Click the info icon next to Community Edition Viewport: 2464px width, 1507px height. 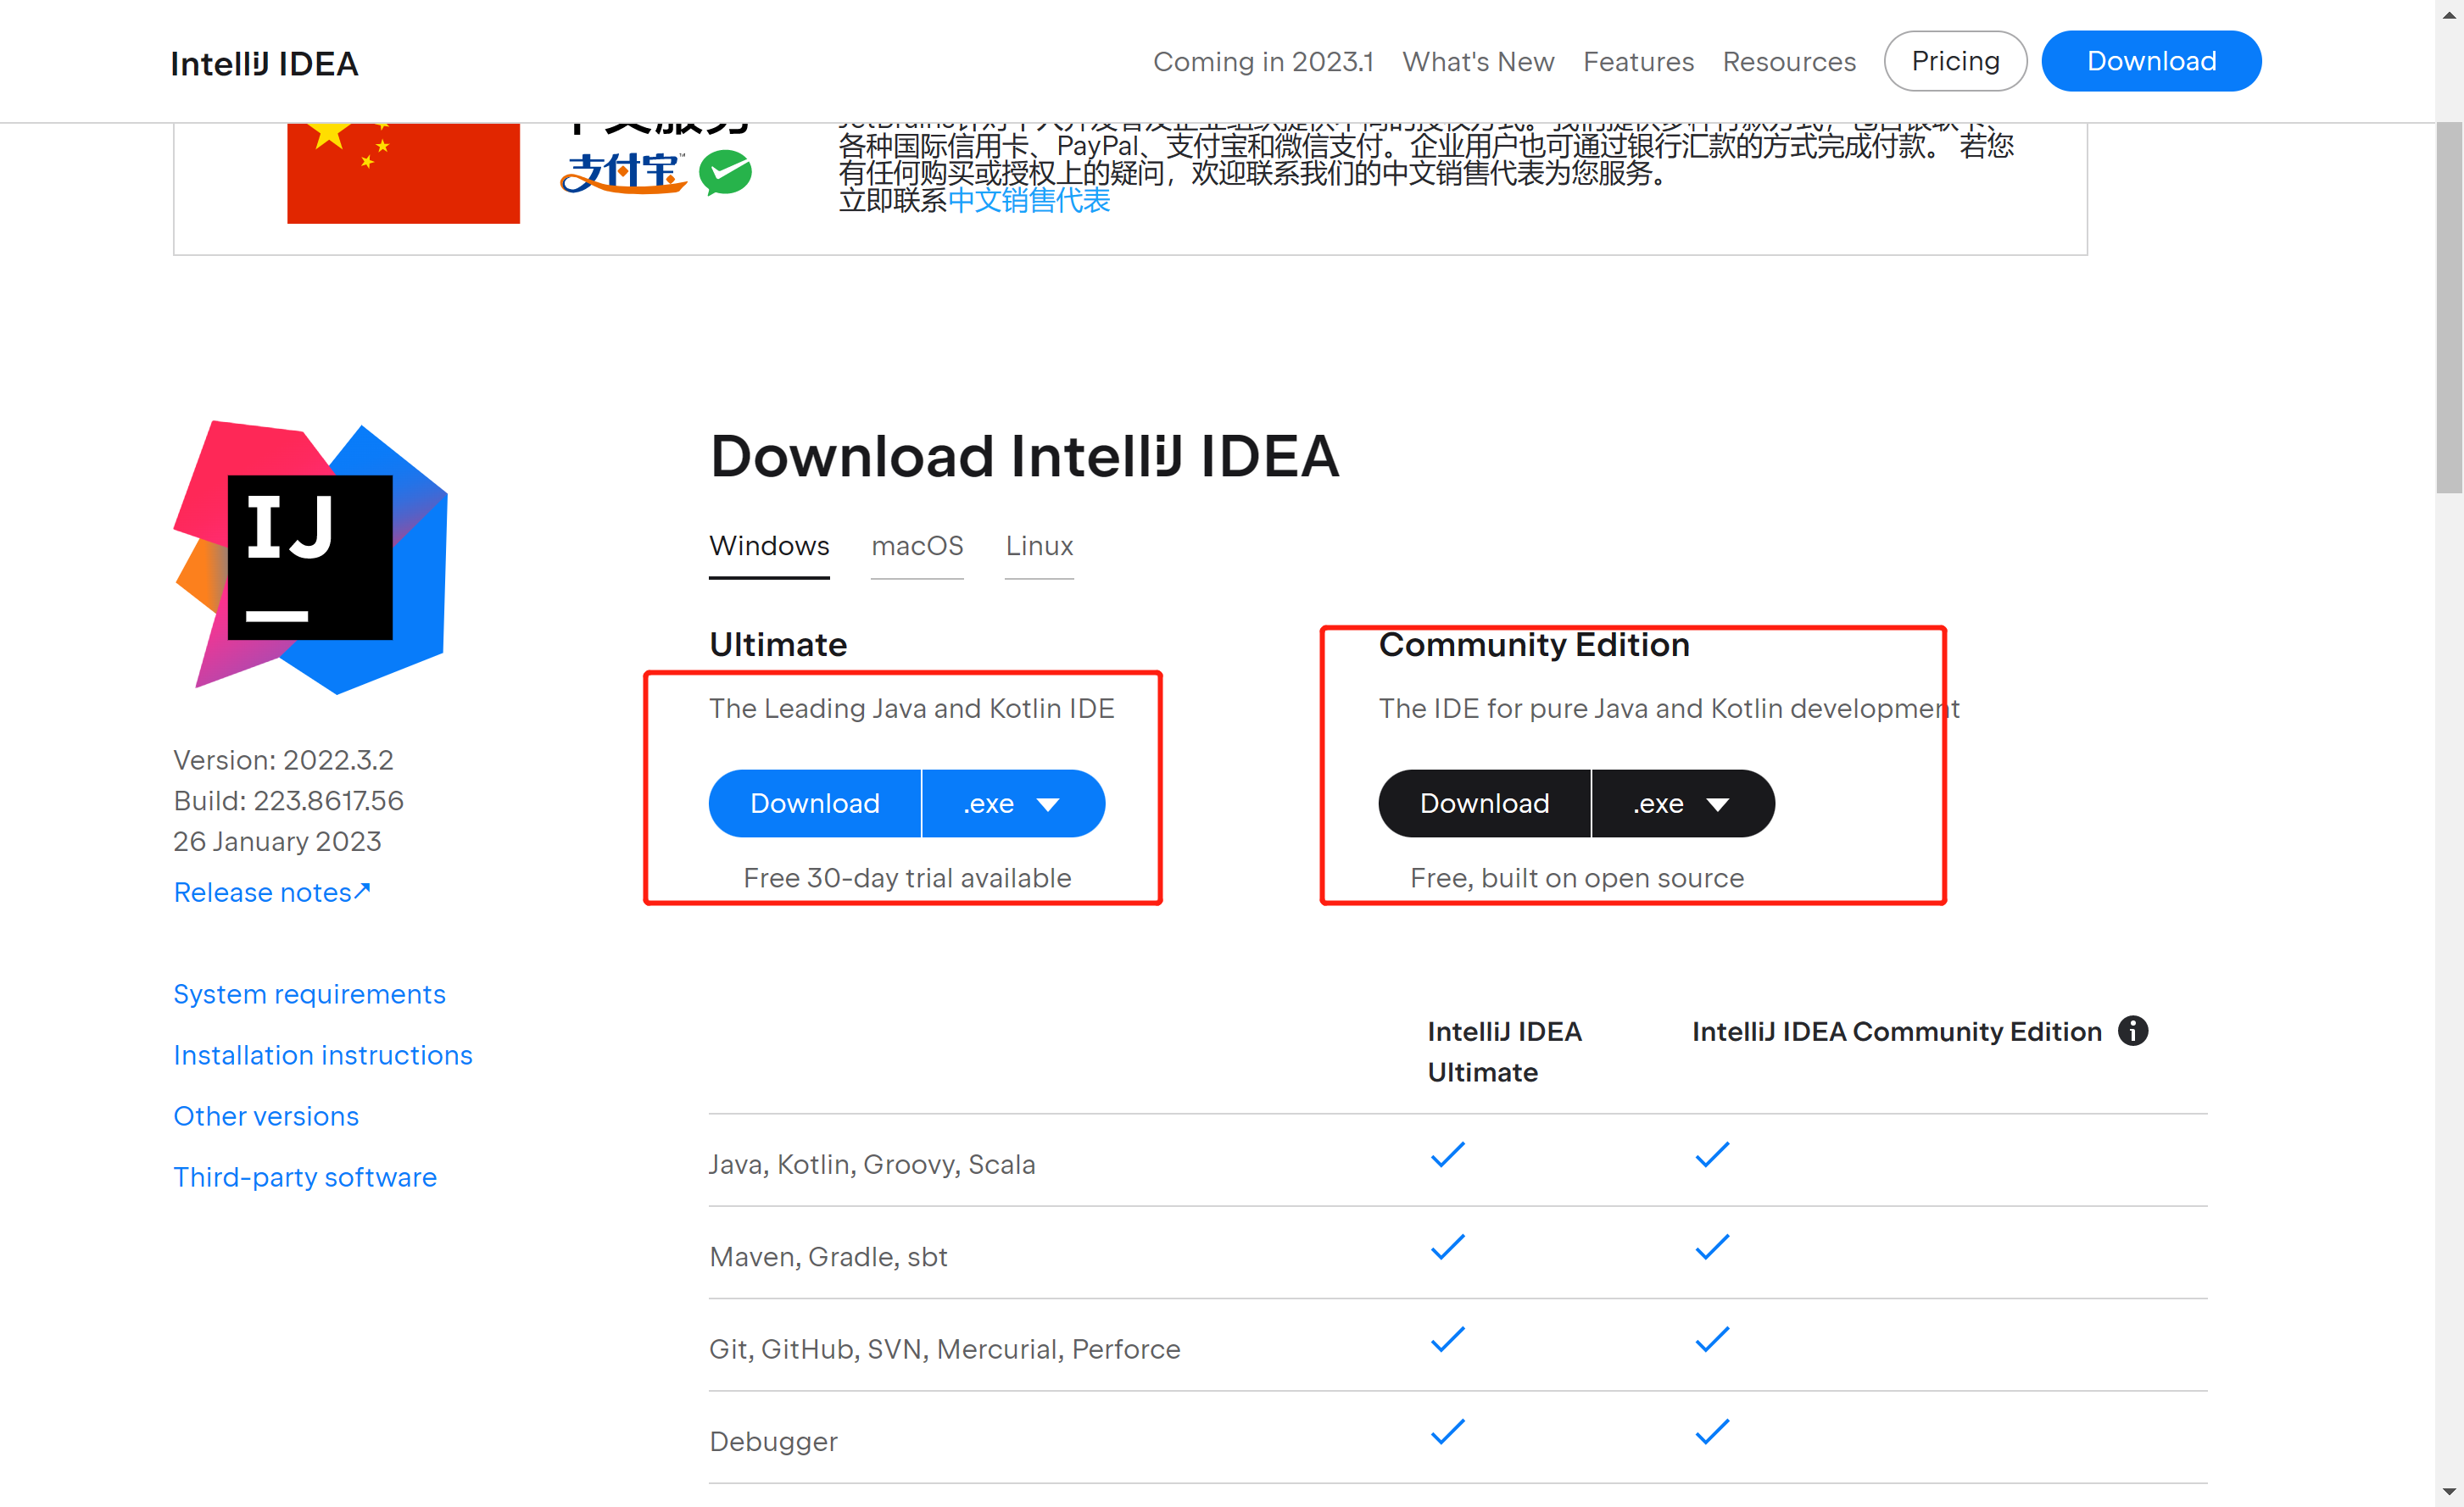point(2133,1032)
